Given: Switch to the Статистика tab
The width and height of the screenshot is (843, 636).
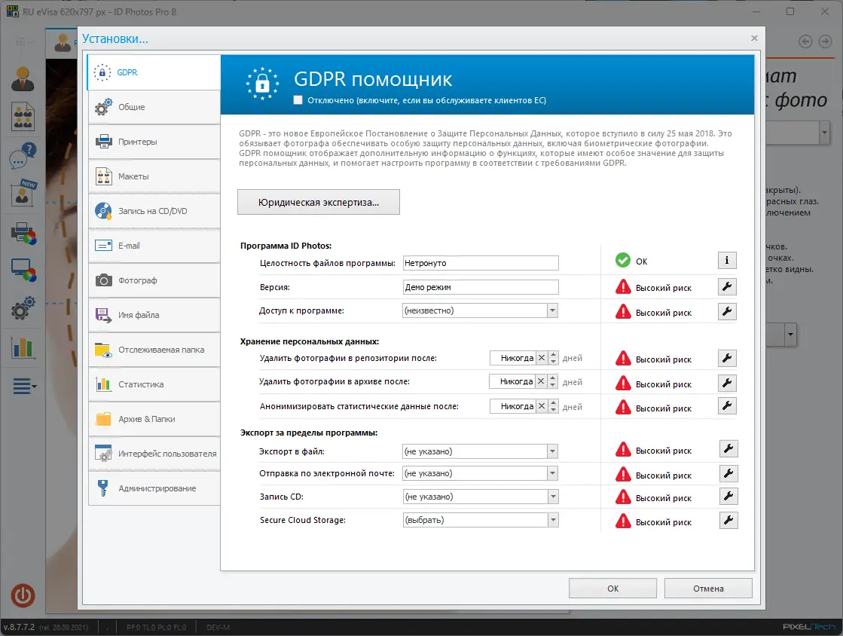Looking at the screenshot, I should 154,384.
